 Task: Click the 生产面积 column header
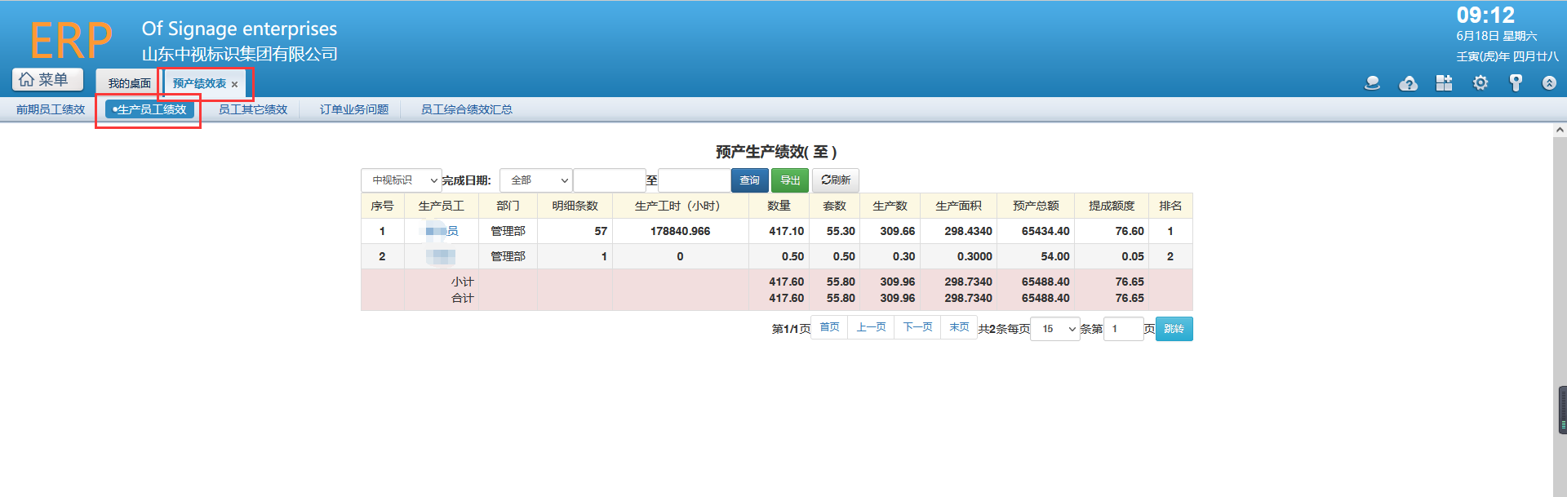(958, 206)
